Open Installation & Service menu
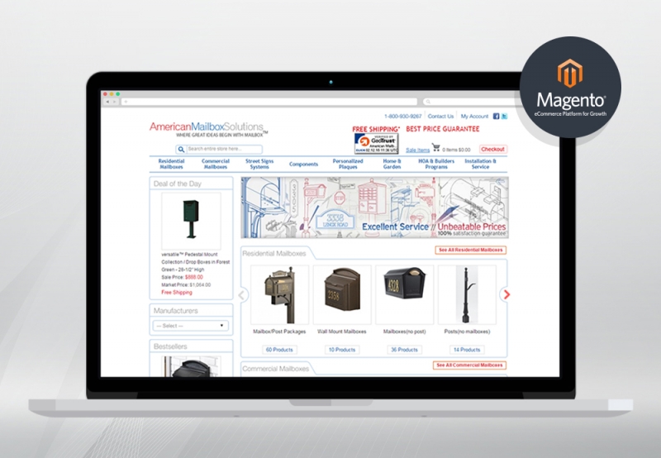This screenshot has width=661, height=458. (481, 164)
